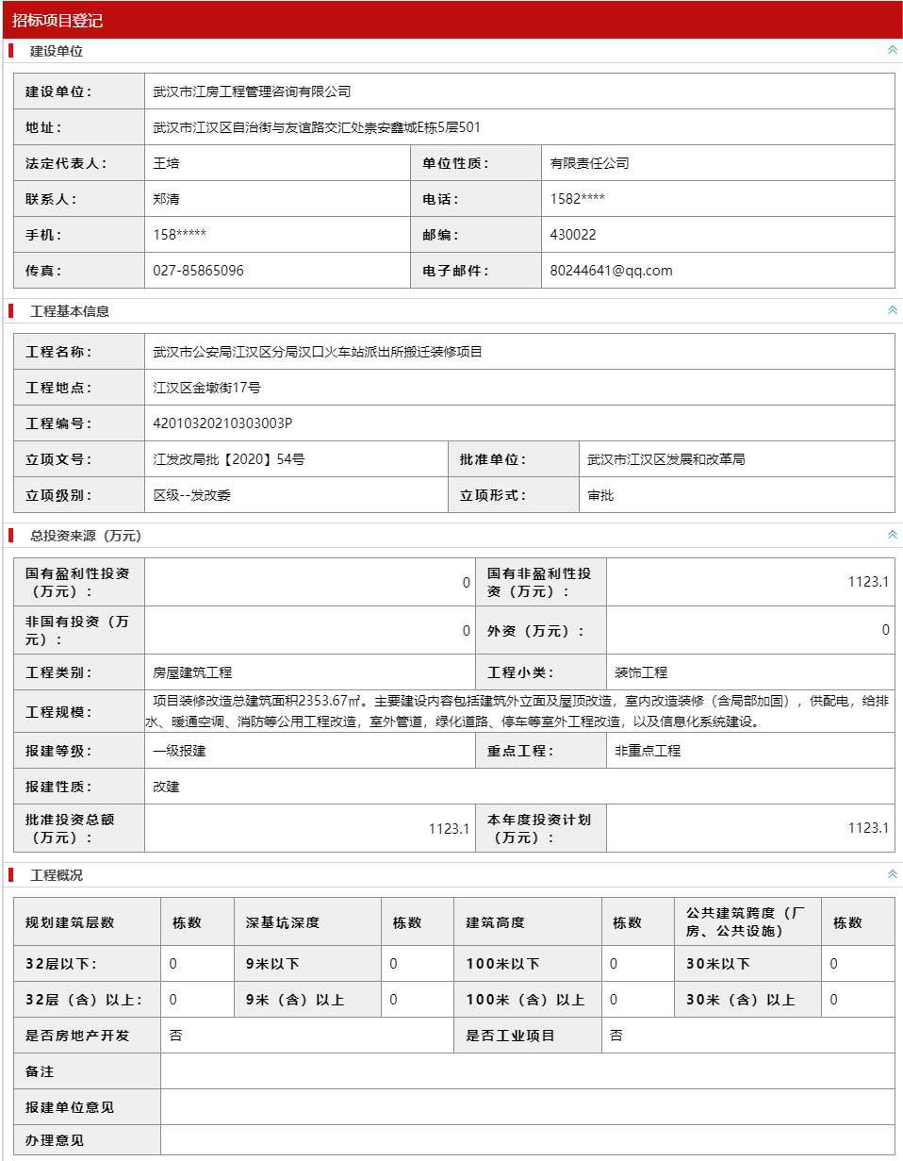This screenshot has height=1161, width=903.
Task: Select the fax number 027-85865096
Action: (x=198, y=271)
